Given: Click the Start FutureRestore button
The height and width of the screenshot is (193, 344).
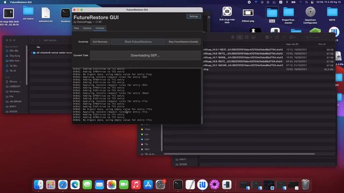Looking at the screenshot, I should click(x=138, y=42).
